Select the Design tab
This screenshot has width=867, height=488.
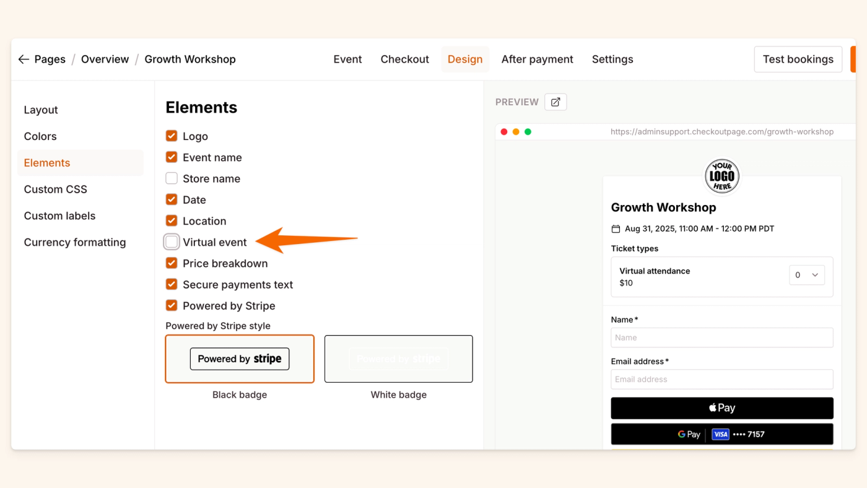(x=465, y=59)
